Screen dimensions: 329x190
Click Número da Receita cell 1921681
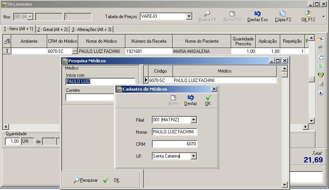(149, 51)
